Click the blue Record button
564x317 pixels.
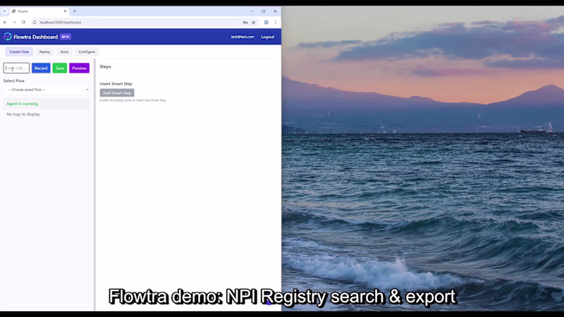(x=41, y=68)
